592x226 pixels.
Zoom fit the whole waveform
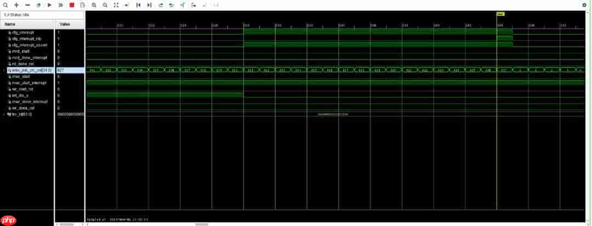pyautogui.click(x=116, y=5)
